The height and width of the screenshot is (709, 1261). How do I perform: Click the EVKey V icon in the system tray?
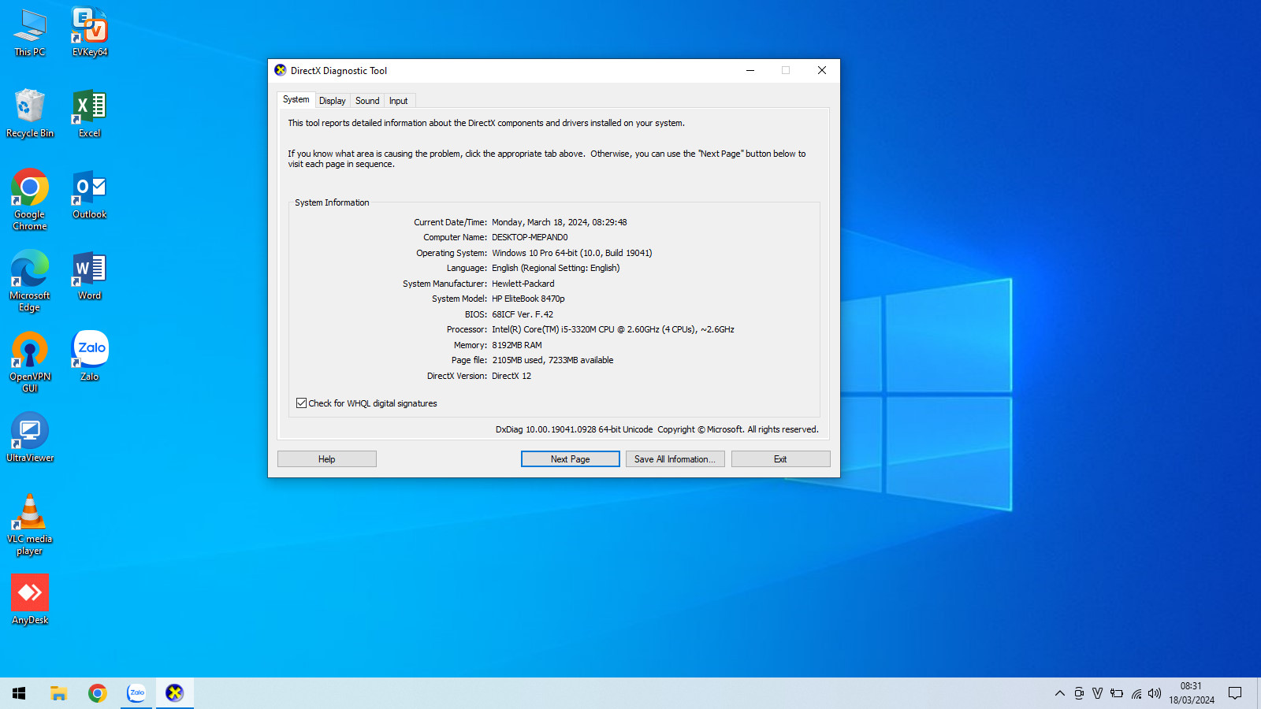coord(1097,693)
